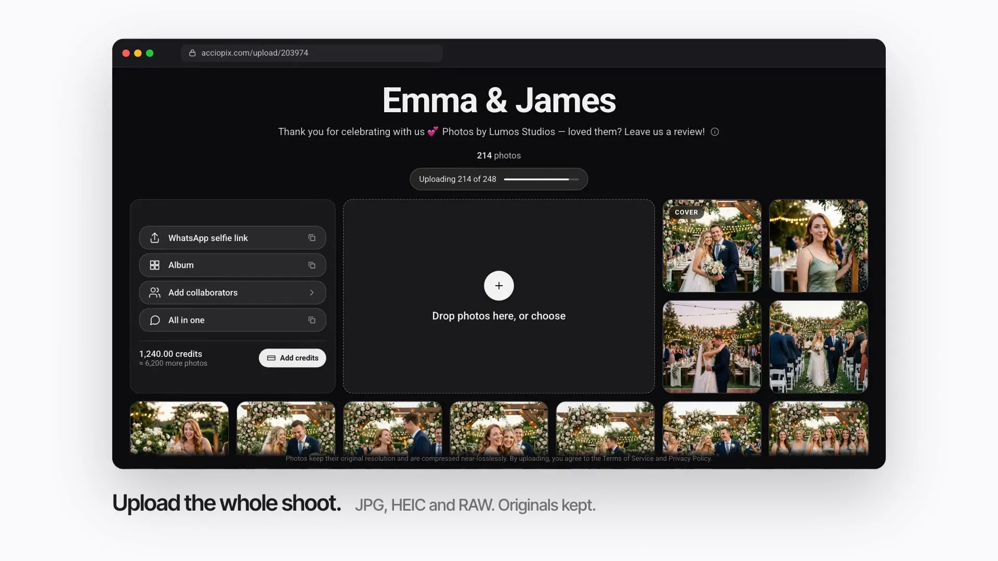This screenshot has width=998, height=561.
Task: Open the Privacy Policy link
Action: (689, 459)
